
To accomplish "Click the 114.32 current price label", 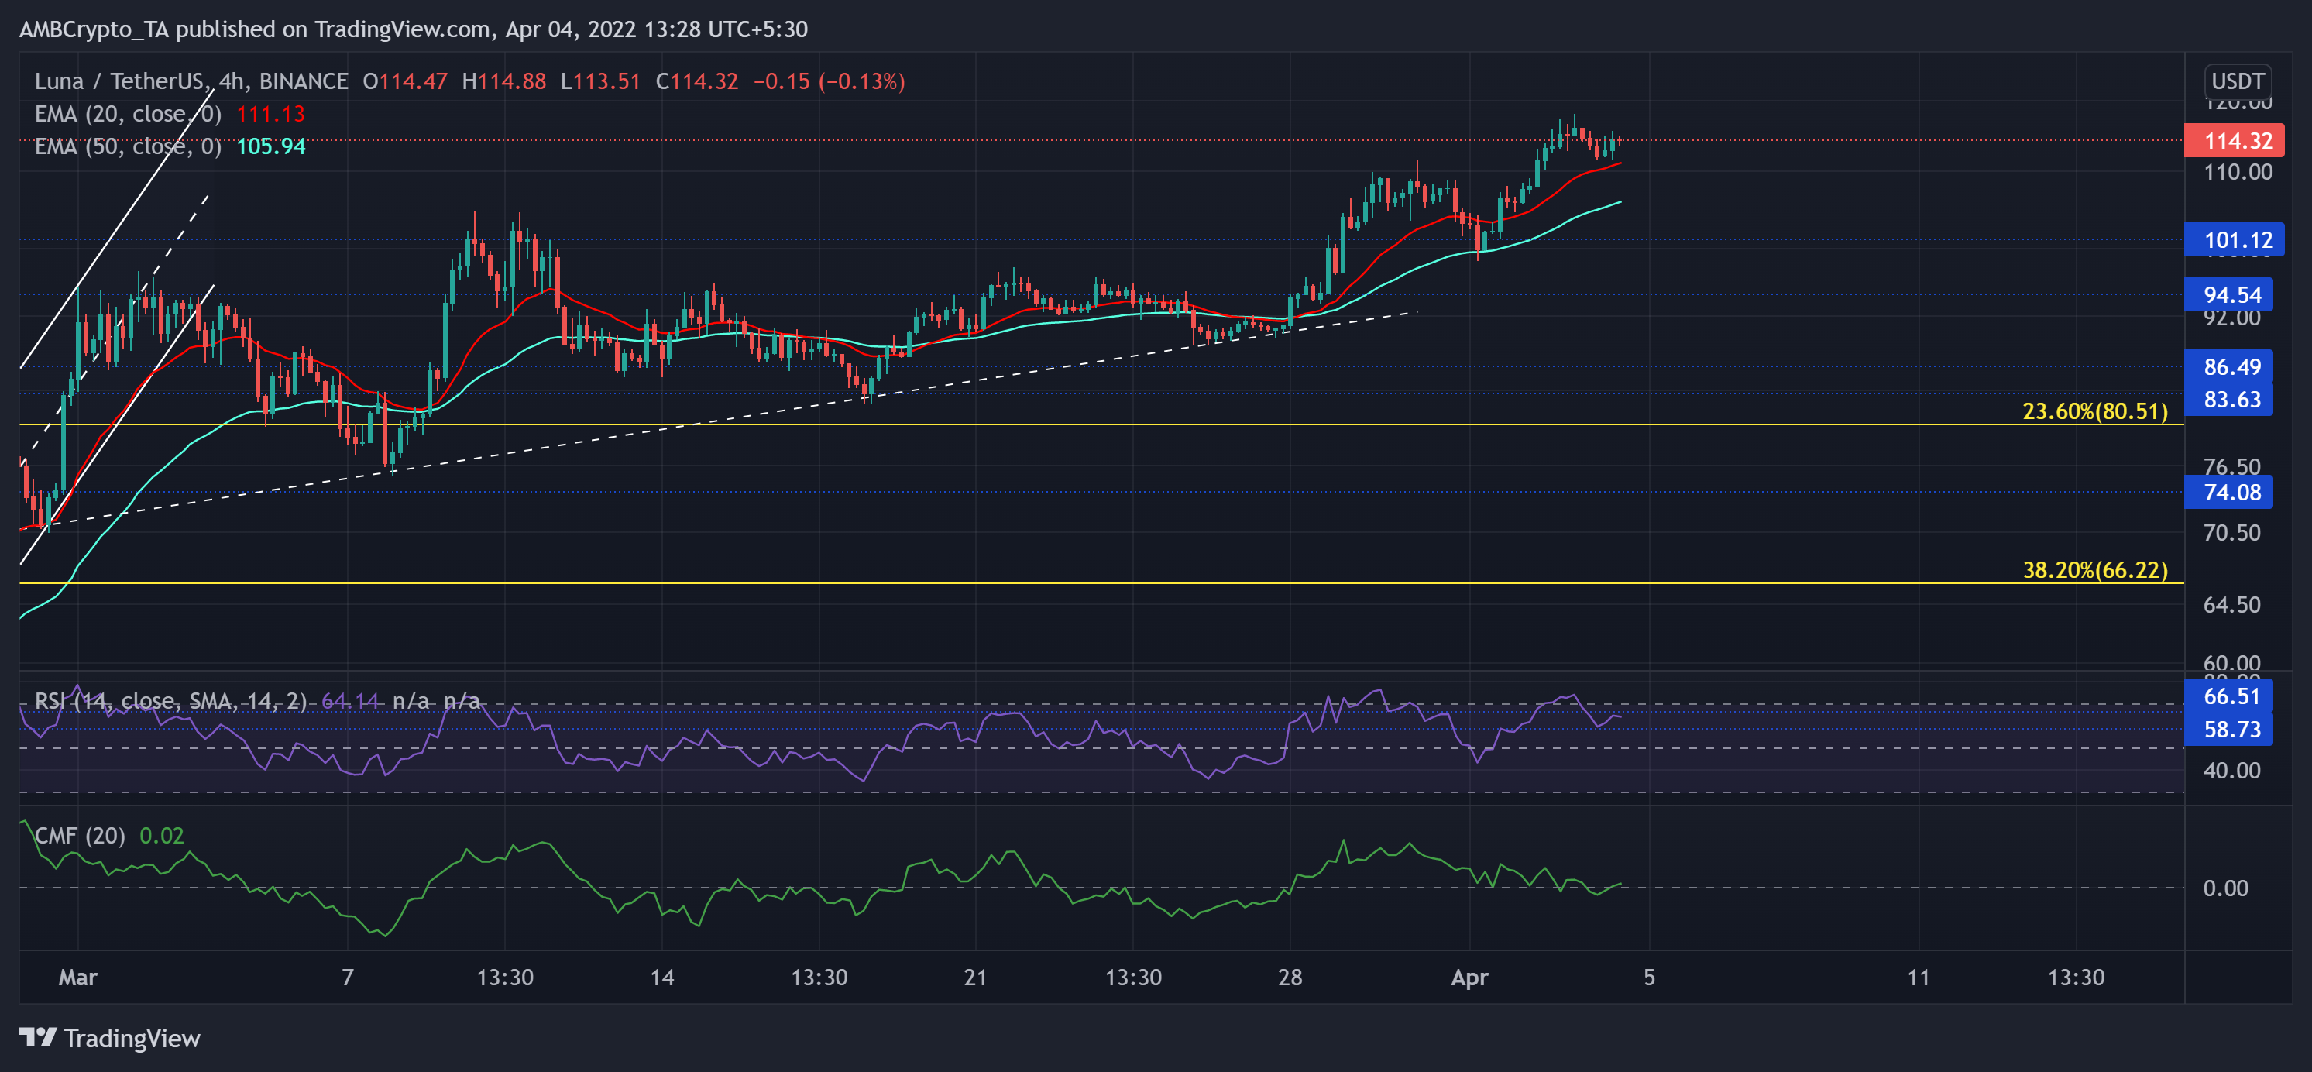I will (2237, 141).
